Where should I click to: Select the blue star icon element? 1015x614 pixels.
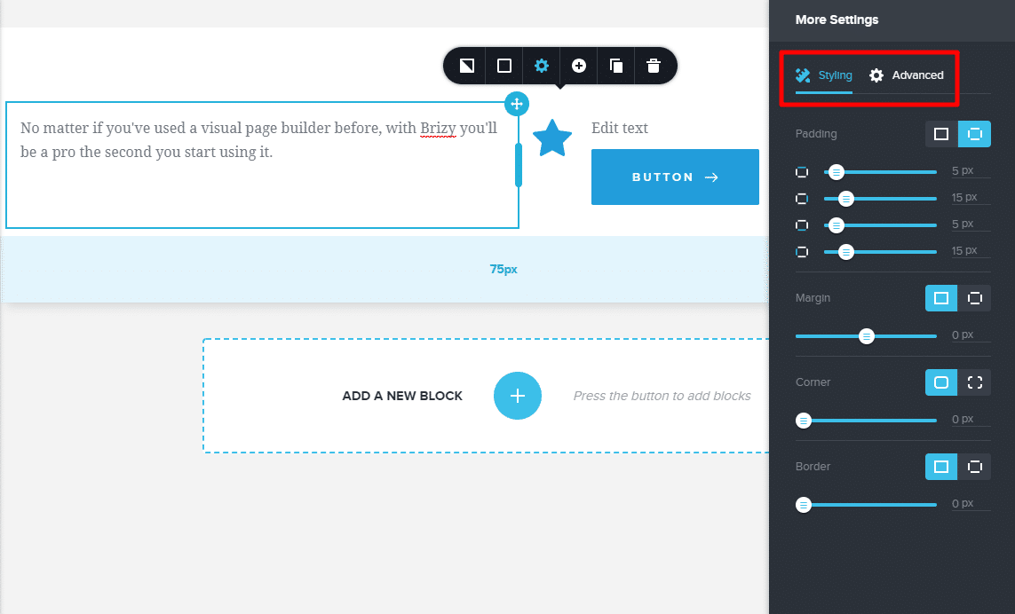coord(552,138)
